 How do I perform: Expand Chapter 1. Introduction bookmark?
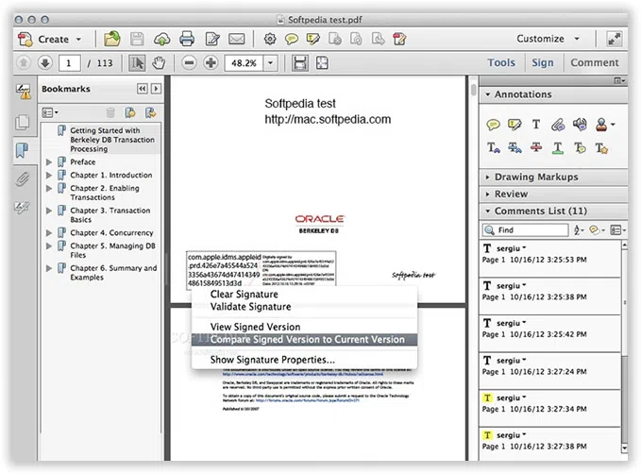click(49, 175)
